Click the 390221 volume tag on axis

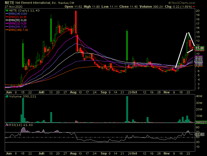click(201, 122)
